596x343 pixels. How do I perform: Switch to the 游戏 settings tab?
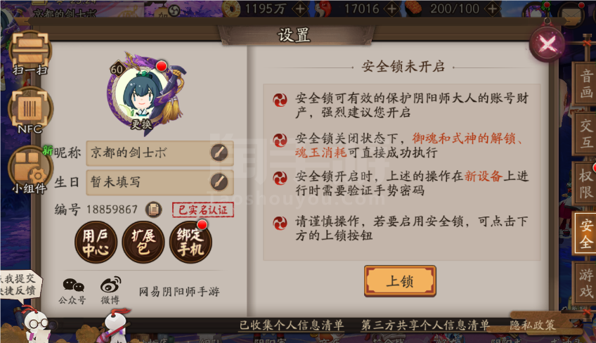click(585, 283)
